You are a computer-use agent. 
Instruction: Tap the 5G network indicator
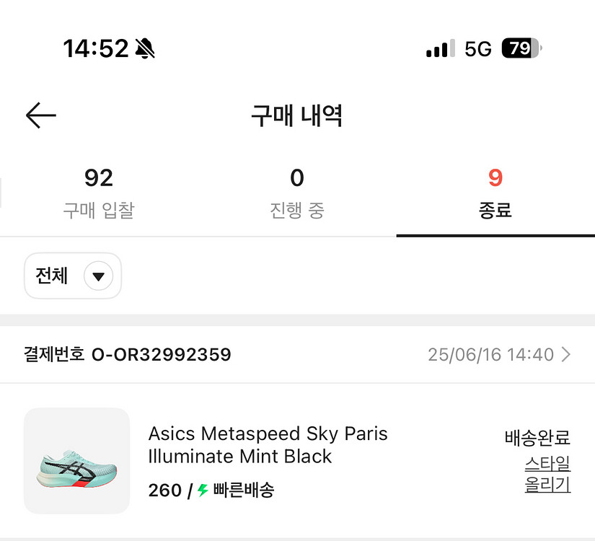(x=477, y=49)
